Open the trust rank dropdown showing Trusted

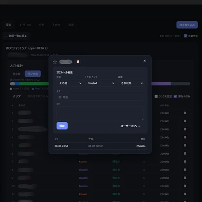tap(101, 83)
